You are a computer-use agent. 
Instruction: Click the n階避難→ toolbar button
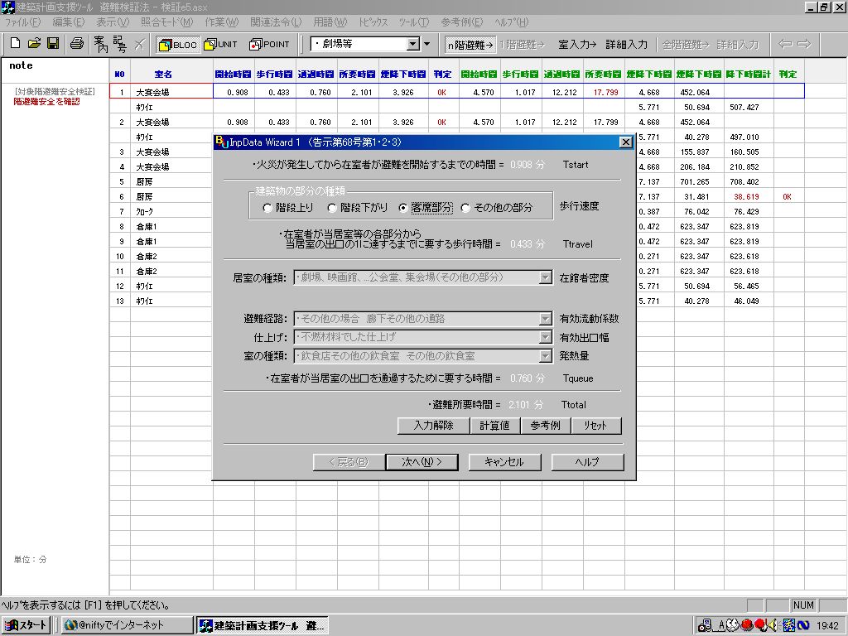470,45
